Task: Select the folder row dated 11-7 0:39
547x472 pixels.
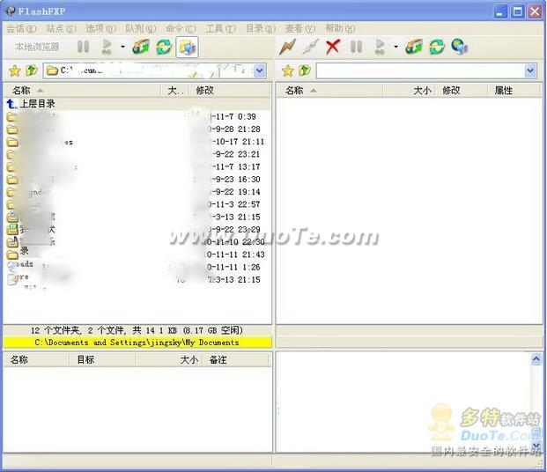Action: [137, 116]
